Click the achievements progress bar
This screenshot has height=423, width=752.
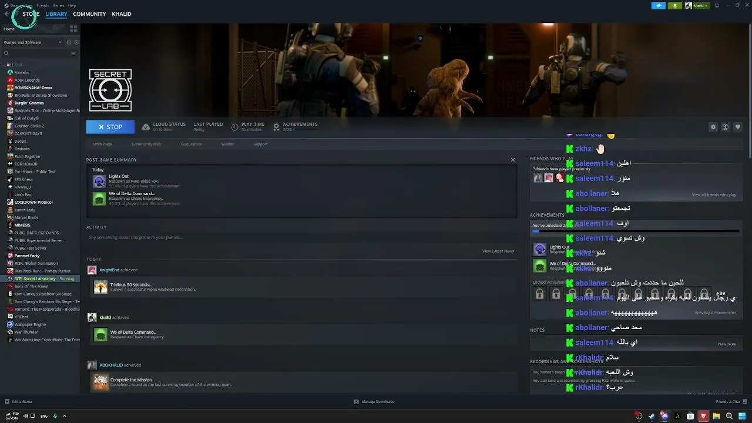[x=637, y=231]
